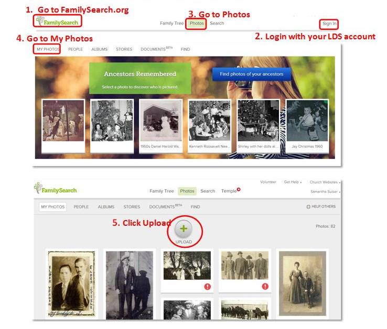Screen dimensions: 387x329
Task: Select the My Photos tab in upper screenshot
Action: [x=48, y=49]
